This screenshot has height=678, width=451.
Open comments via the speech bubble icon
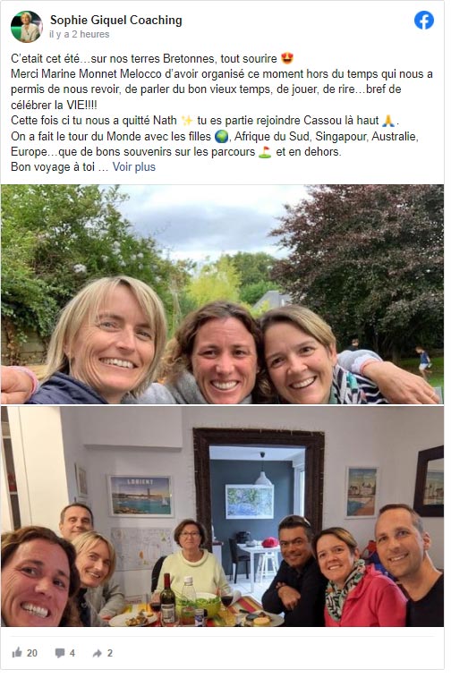[x=60, y=653]
